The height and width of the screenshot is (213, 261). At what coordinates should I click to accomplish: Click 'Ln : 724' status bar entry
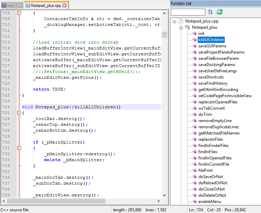click(x=196, y=210)
